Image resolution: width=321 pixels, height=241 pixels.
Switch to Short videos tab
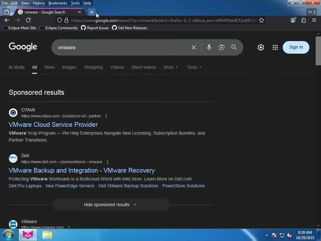point(144,67)
